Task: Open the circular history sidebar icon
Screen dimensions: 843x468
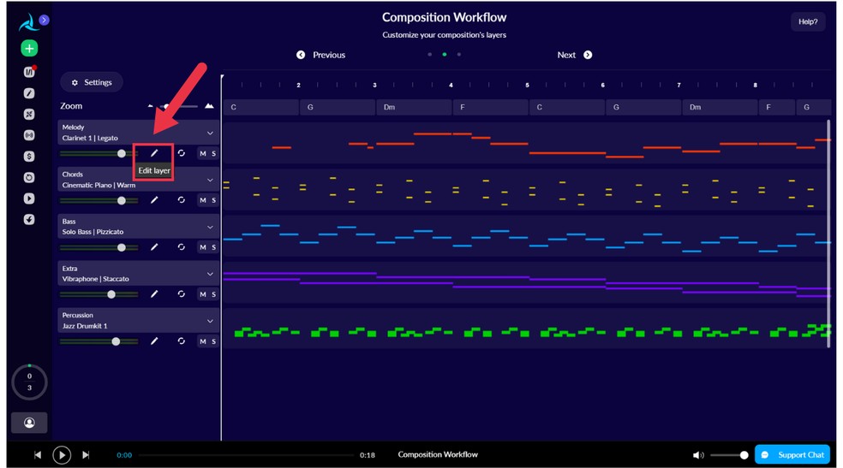Action: pos(29,177)
